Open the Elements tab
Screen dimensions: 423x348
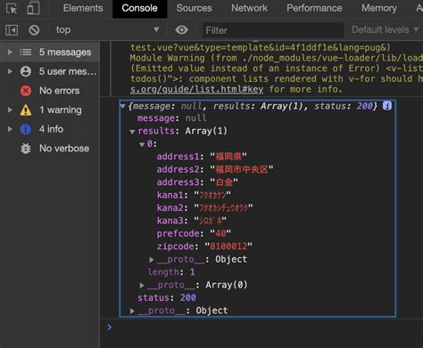click(83, 8)
